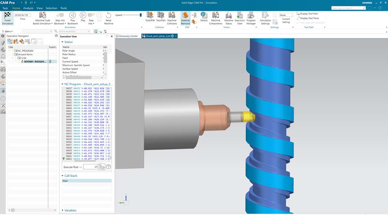Toggle Display Tool Trace

click(x=307, y=18)
